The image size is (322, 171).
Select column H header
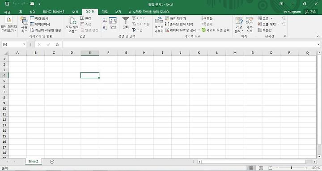point(144,53)
